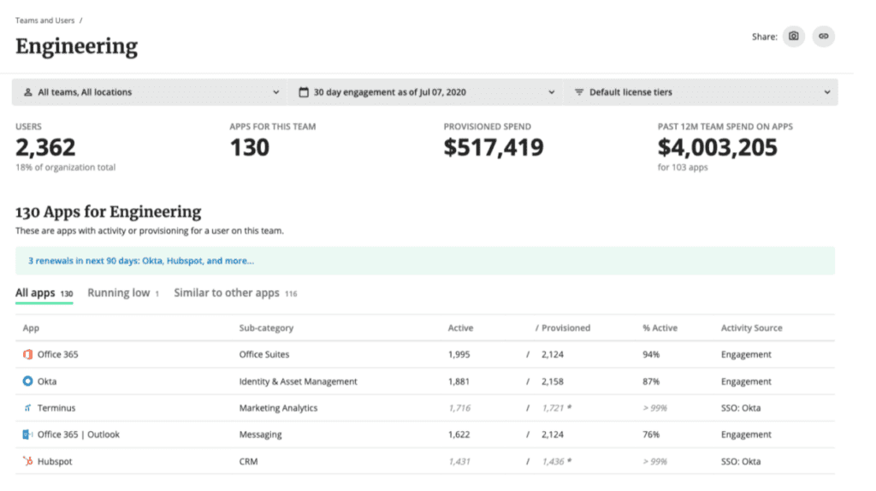
Task: Sort by the % Active column header
Action: pyautogui.click(x=660, y=328)
